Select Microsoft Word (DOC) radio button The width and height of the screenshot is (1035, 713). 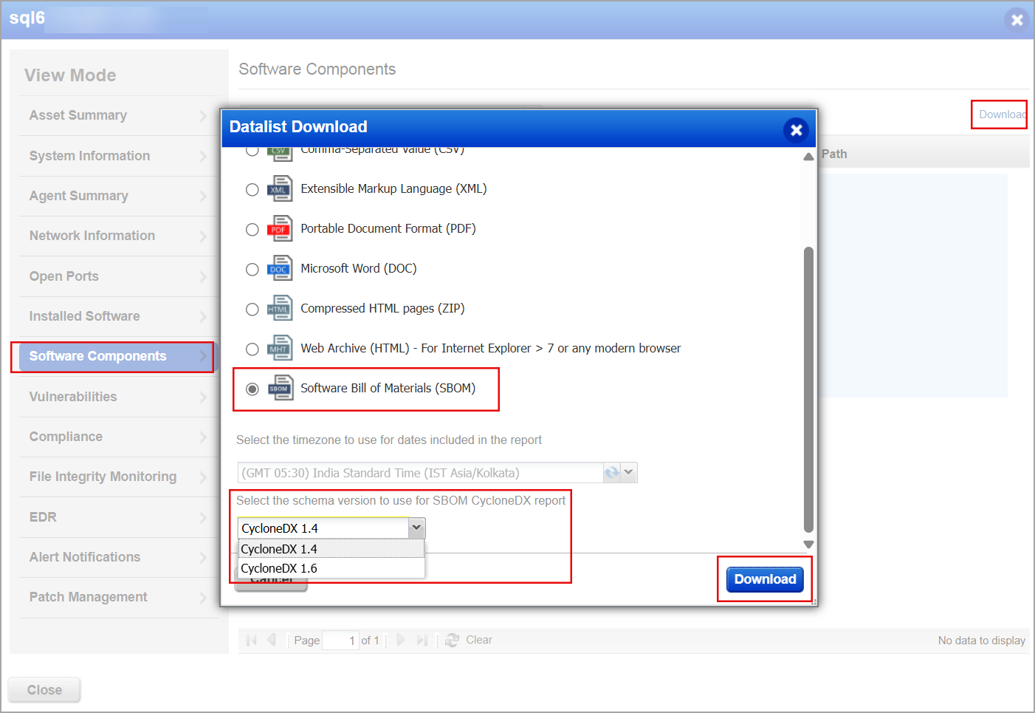252,270
